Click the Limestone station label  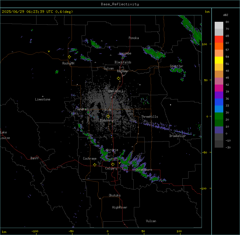coord(43,99)
